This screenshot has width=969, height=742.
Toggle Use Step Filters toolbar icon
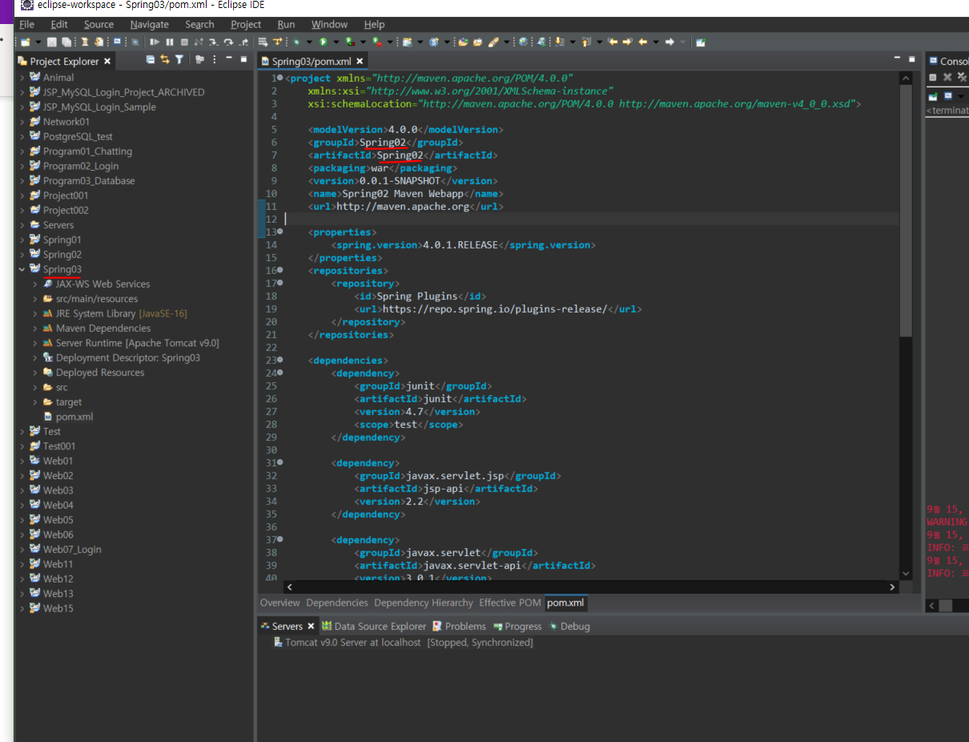[277, 42]
